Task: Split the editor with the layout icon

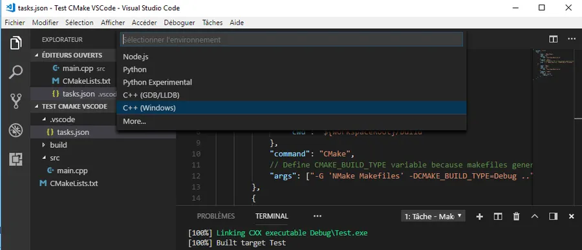Action: coord(553,39)
